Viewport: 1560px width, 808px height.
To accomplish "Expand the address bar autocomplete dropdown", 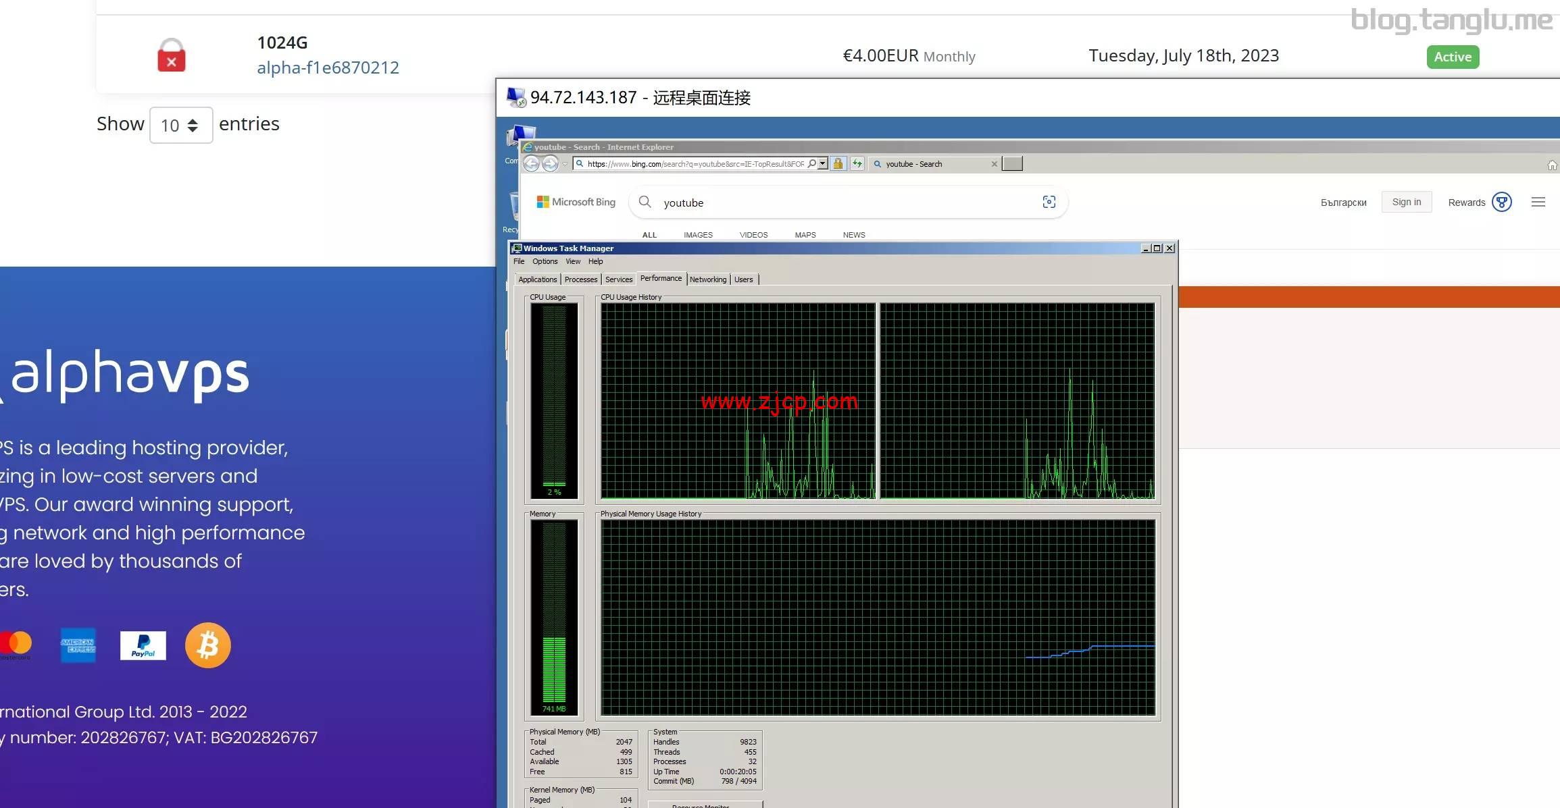I will click(823, 163).
